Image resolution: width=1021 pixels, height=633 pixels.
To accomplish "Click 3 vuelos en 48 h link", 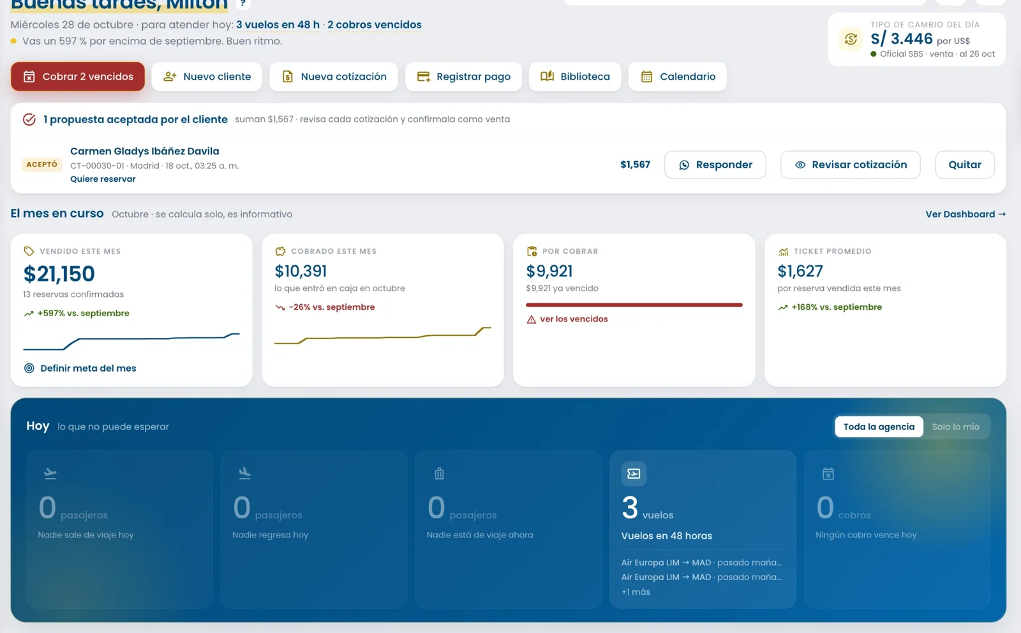I will (x=278, y=25).
